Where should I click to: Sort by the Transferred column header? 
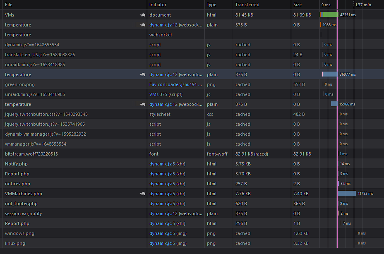247,5
